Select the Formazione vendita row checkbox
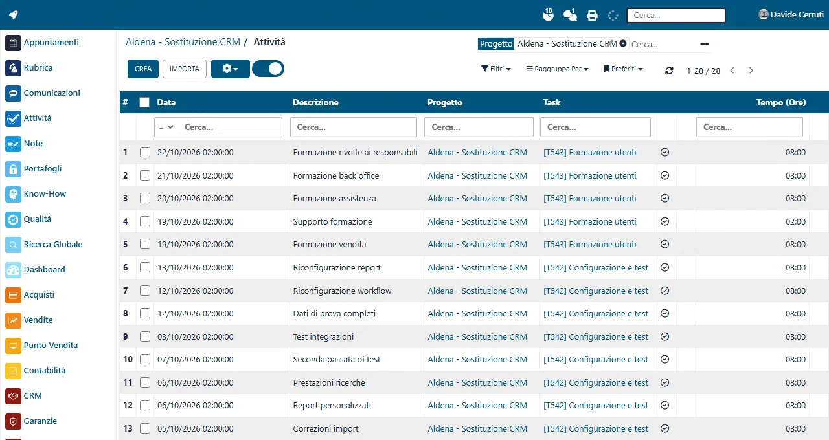The image size is (829, 440). pyautogui.click(x=145, y=244)
